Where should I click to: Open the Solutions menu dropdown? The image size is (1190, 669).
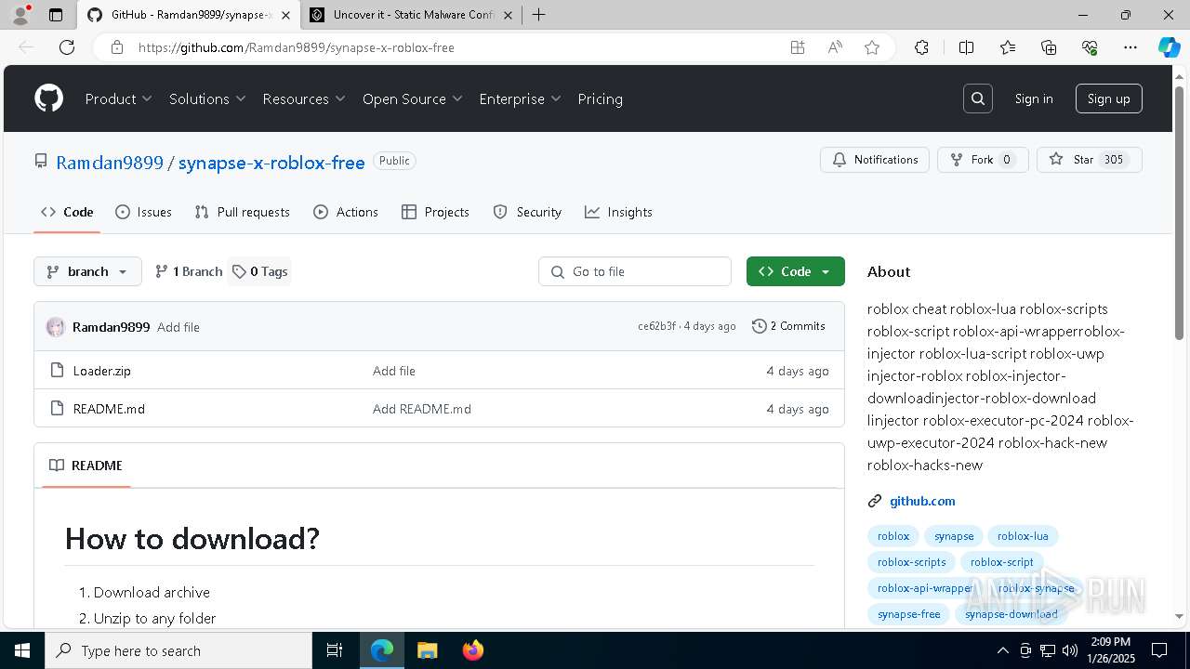tap(207, 98)
